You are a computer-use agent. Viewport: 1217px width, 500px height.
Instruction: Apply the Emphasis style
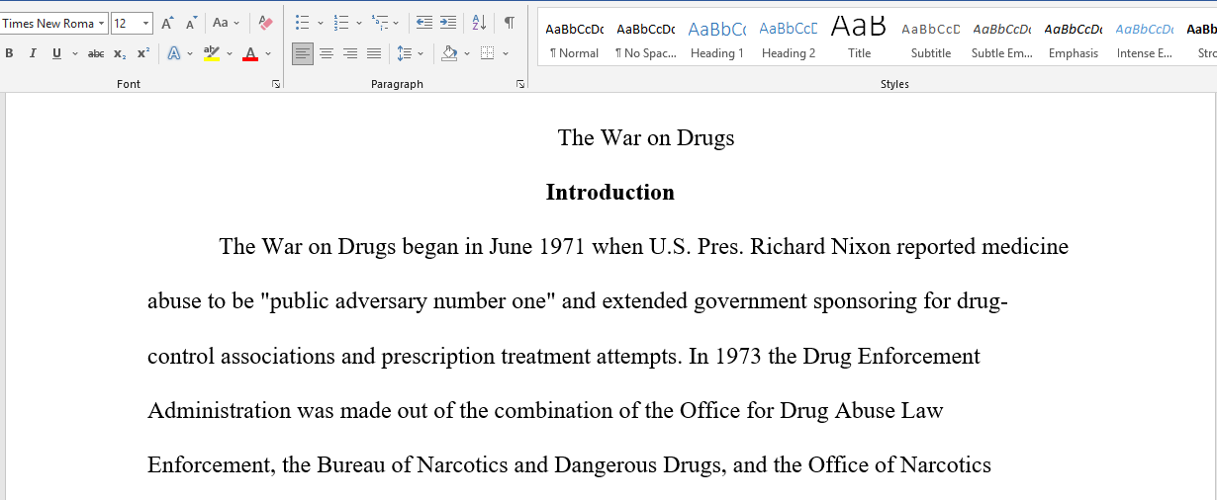click(1074, 40)
